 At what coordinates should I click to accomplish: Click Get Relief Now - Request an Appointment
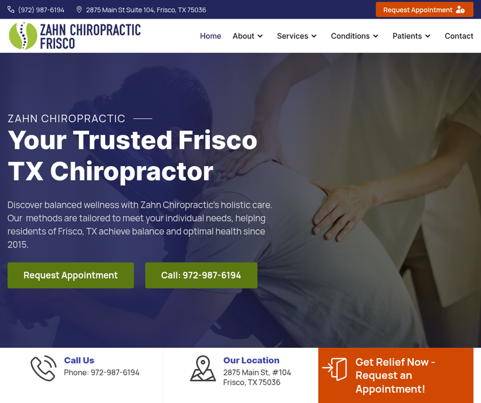[396, 375]
